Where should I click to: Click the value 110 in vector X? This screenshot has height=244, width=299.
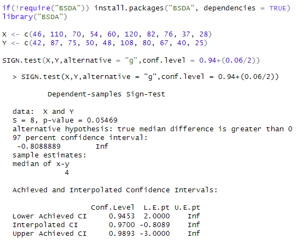(57, 34)
